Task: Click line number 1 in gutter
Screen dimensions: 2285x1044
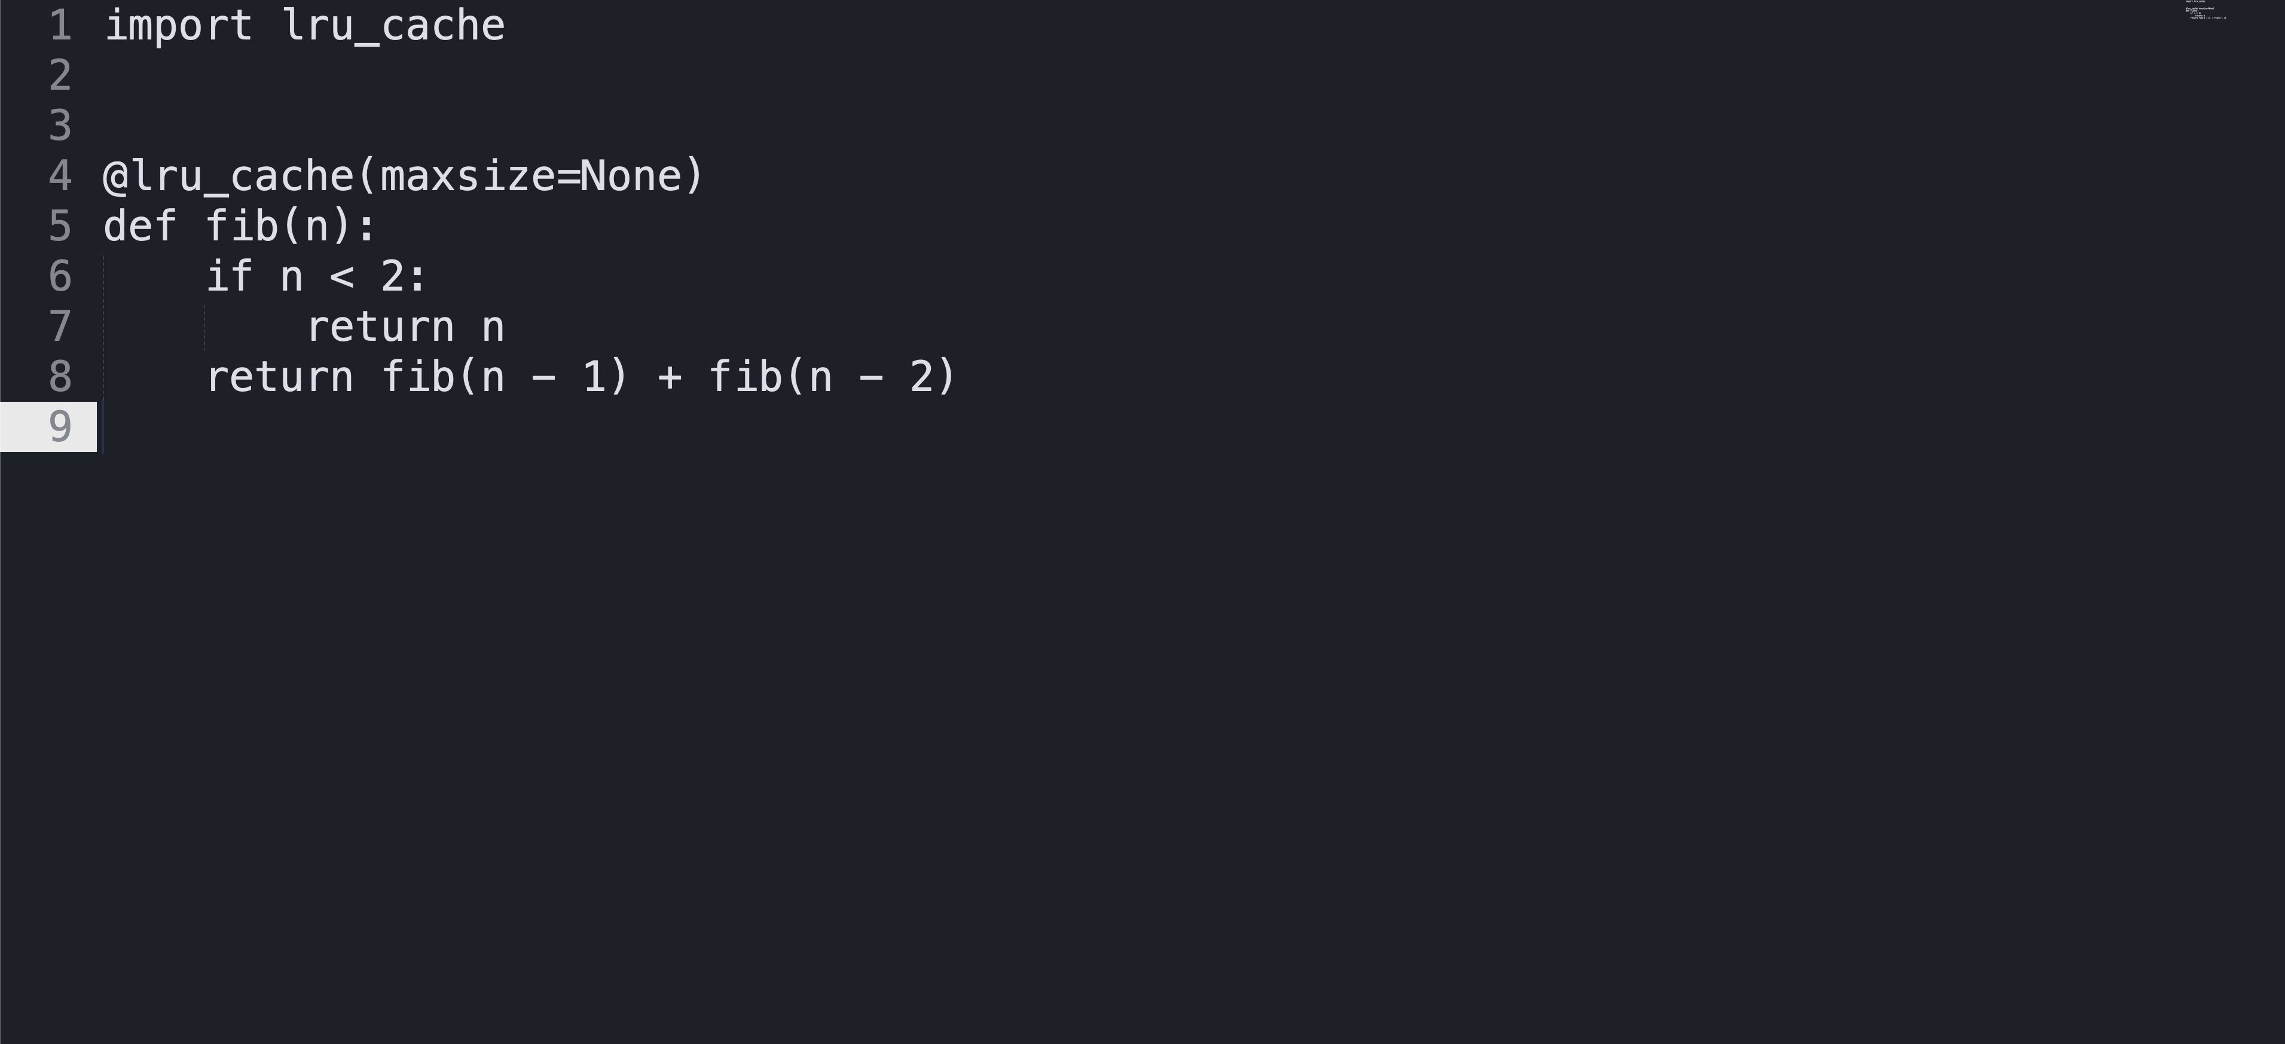Action: coord(60,26)
